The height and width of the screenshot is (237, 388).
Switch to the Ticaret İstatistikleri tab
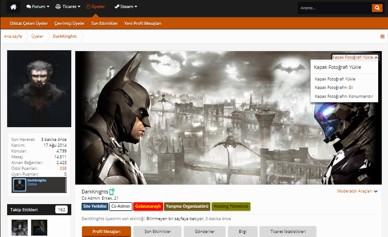[x=288, y=232]
